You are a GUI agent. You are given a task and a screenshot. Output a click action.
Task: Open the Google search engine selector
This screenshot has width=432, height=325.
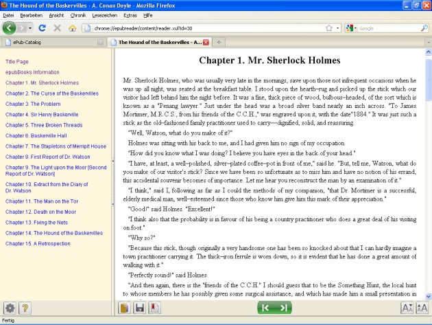(351, 28)
